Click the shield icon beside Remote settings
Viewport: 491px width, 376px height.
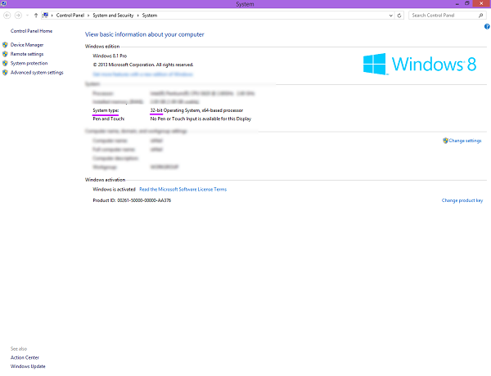coord(5,54)
